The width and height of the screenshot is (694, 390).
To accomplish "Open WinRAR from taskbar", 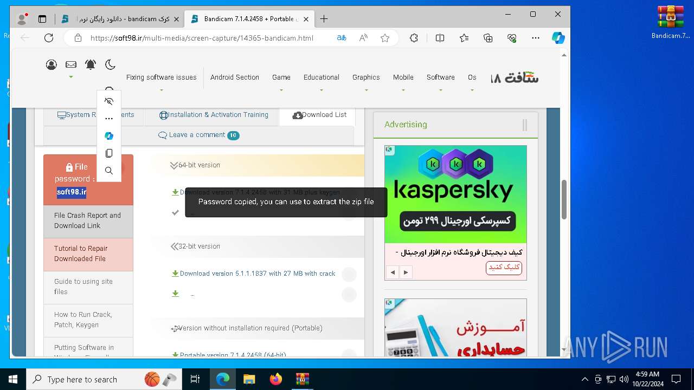I will click(x=302, y=379).
